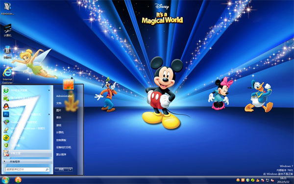
Task: Open the Administrator folder desktop icon
Action: pyautogui.click(x=7, y=8)
